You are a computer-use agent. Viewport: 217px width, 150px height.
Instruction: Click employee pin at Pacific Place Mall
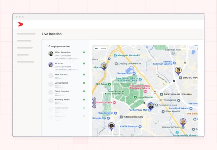tap(151, 106)
